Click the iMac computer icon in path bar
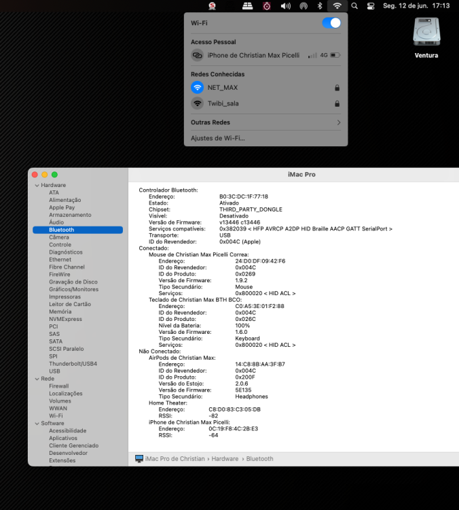Image resolution: width=459 pixels, height=510 pixels. click(139, 458)
